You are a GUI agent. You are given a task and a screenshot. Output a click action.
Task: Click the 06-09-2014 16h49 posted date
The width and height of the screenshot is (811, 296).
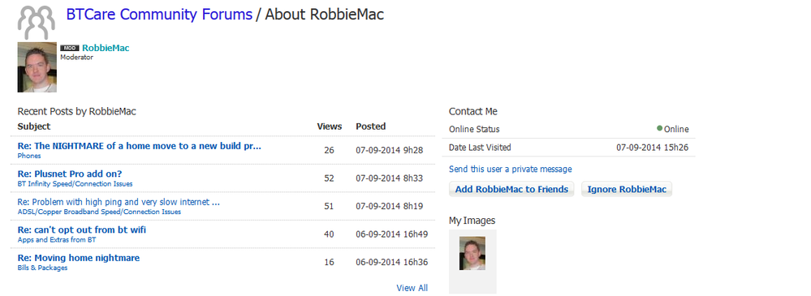(392, 234)
